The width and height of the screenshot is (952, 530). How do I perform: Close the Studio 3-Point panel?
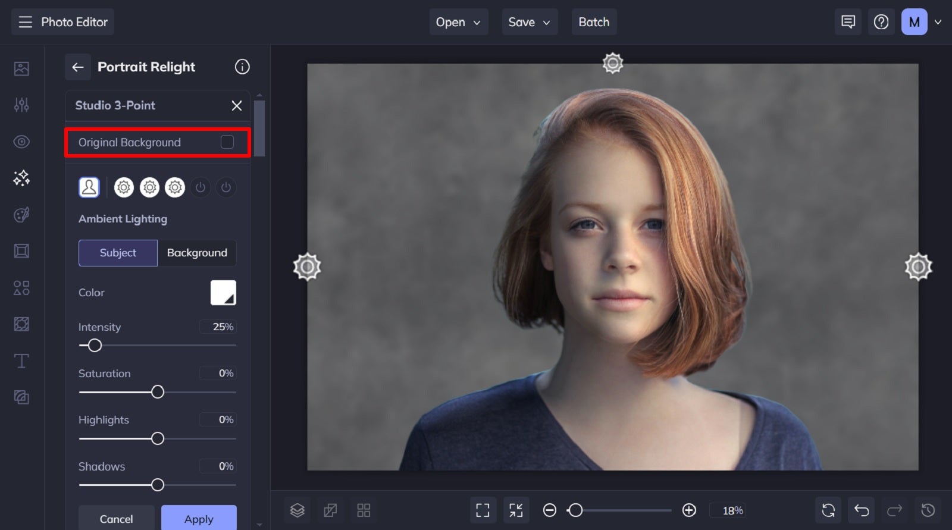coord(237,105)
